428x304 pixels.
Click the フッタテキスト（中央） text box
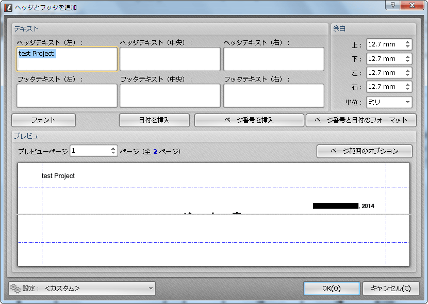click(x=170, y=95)
